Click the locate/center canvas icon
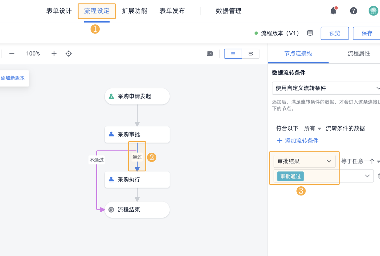380x256 pixels. coord(69,54)
